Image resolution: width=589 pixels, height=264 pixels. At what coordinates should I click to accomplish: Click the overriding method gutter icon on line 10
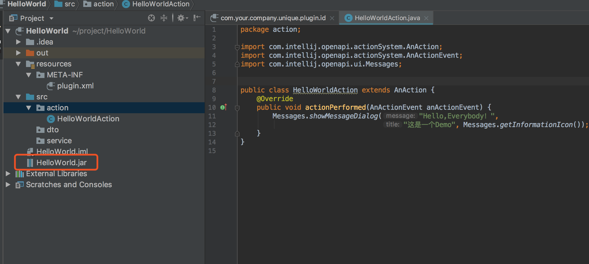[224, 107]
